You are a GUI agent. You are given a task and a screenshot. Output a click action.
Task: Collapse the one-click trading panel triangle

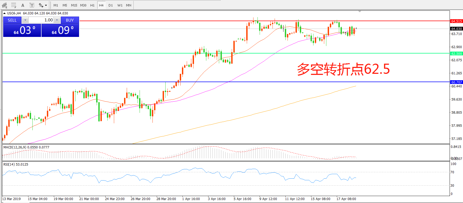(5, 13)
